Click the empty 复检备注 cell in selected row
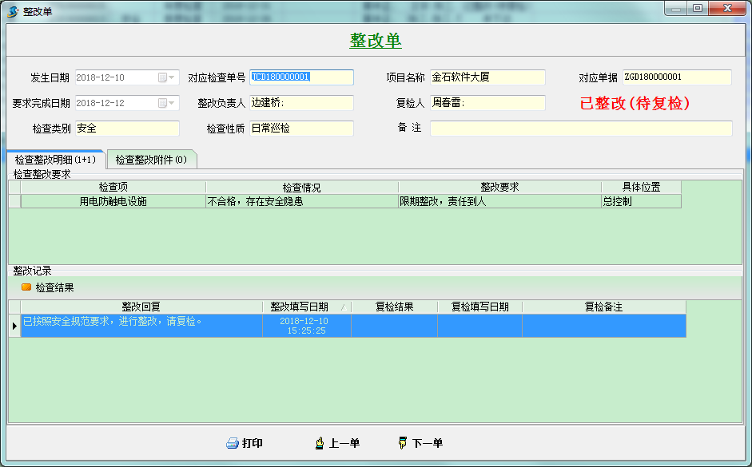752x467 pixels. [604, 326]
